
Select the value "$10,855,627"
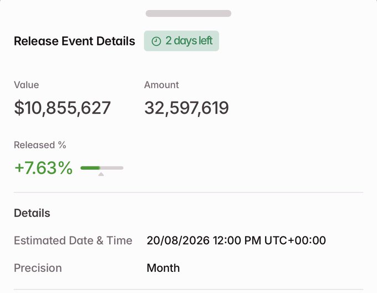click(62, 108)
